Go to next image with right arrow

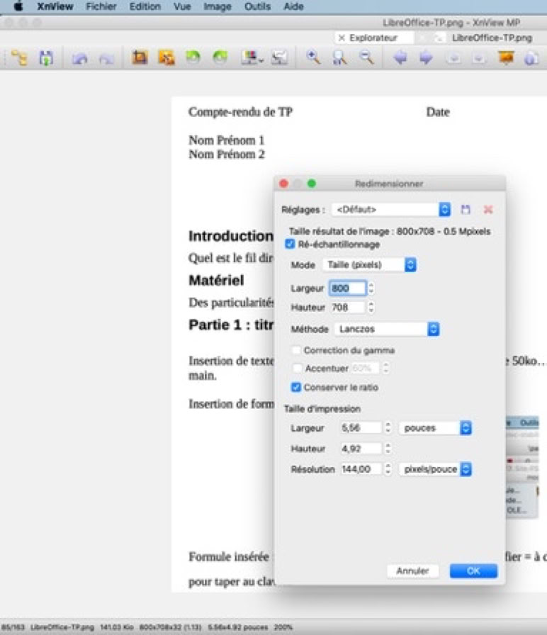[426, 59]
